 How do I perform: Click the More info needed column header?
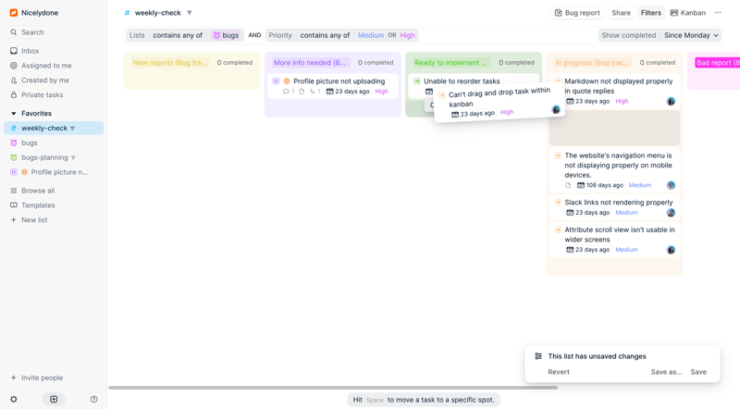point(310,62)
